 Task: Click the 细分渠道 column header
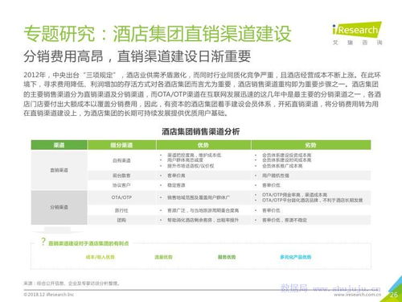121,145
